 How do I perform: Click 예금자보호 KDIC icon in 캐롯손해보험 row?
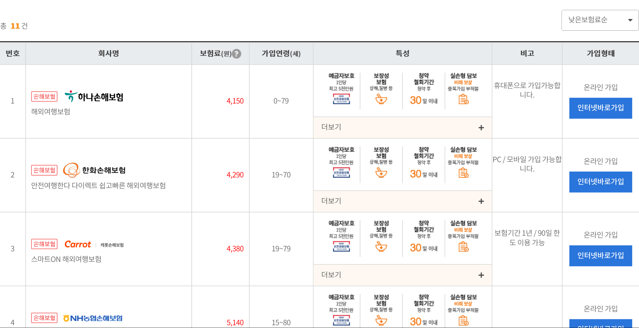point(341,247)
